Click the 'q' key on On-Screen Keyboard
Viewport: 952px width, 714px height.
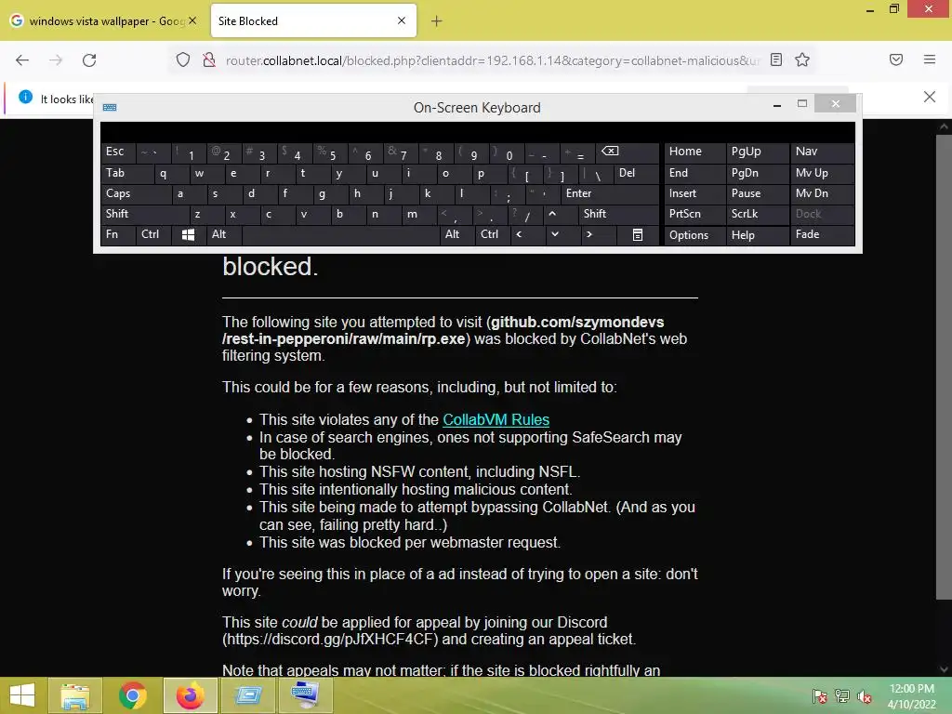(x=171, y=173)
